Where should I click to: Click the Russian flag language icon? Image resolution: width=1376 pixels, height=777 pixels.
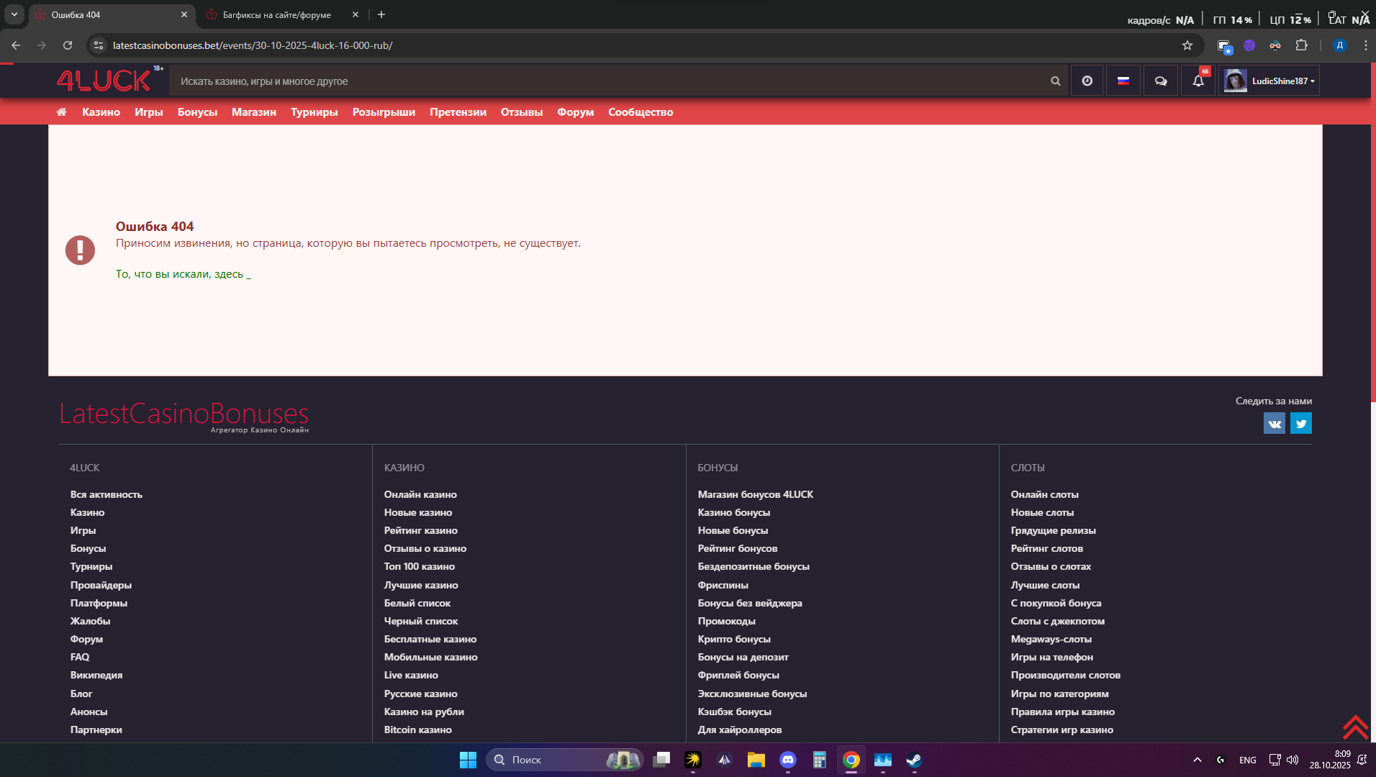click(x=1123, y=81)
